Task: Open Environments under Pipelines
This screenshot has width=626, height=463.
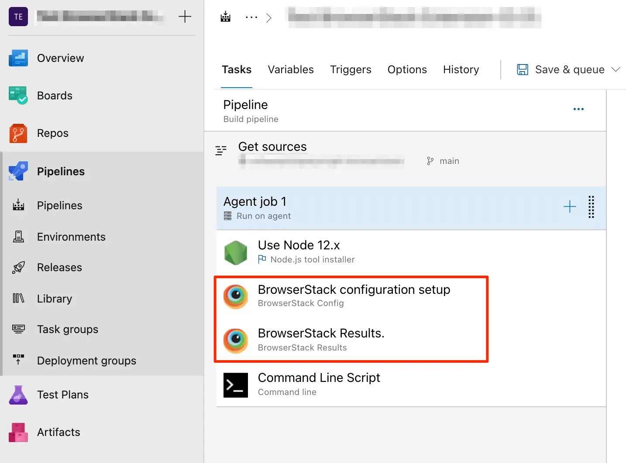Action: pyautogui.click(x=71, y=237)
